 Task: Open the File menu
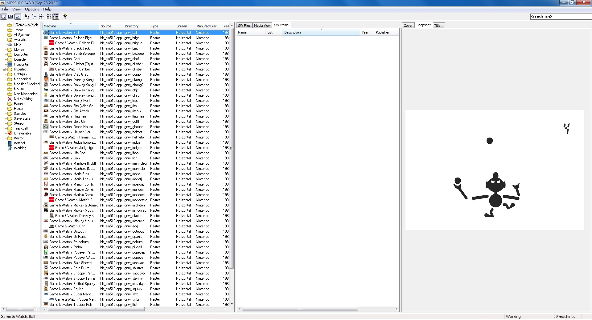click(5, 9)
